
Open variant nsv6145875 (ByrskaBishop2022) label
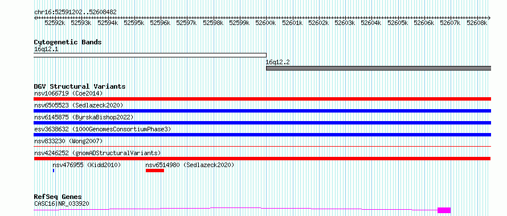[84, 118]
